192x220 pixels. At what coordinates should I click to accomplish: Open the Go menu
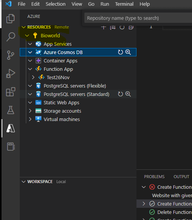point(91,4)
